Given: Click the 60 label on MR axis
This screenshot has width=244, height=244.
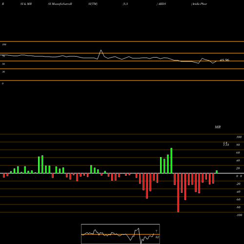Looking at the screenshot, I should coord(238,153).
